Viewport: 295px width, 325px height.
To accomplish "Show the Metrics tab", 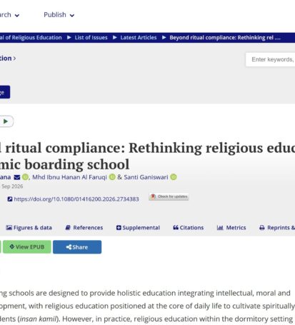I will tap(231, 228).
